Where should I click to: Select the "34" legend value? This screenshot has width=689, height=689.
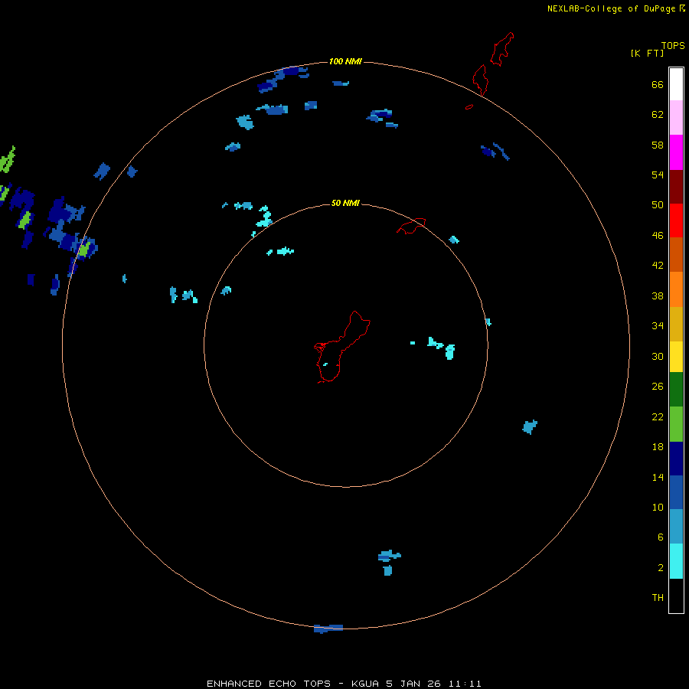coord(658,326)
